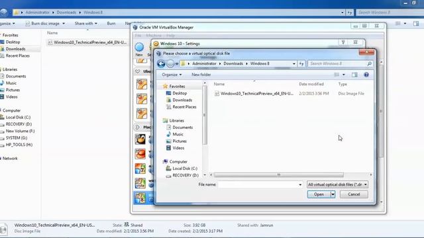Image resolution: width=424 pixels, height=238 pixels.
Task: Select RECOVERY (D:) in dialog sidebar
Action: (183, 175)
